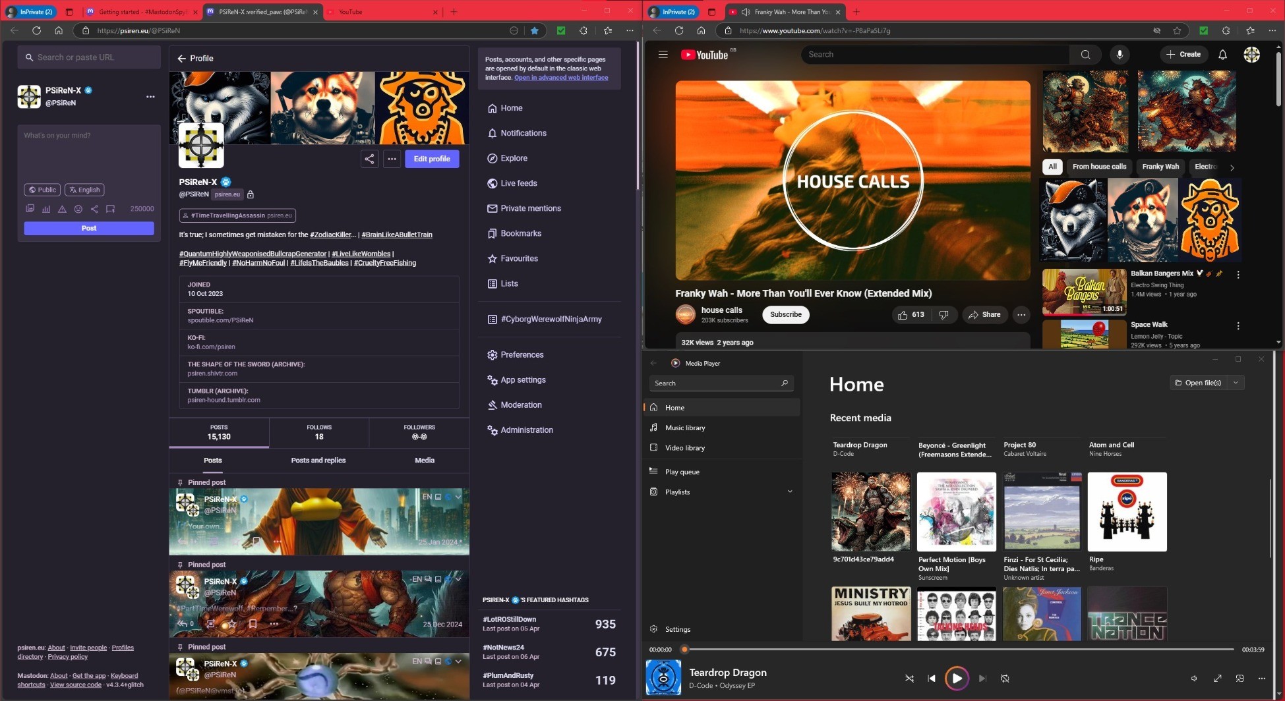Open the YouTube hamburger guide menu
The width and height of the screenshot is (1285, 701).
coord(663,55)
